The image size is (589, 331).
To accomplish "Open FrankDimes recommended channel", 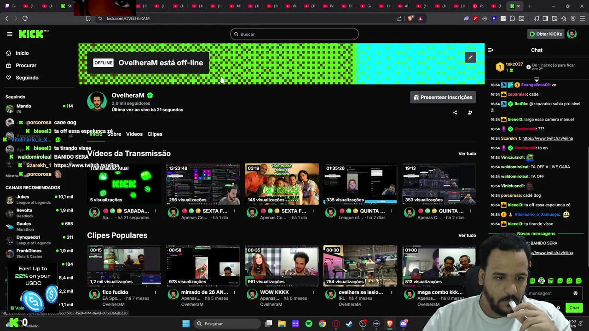I will tap(39, 253).
